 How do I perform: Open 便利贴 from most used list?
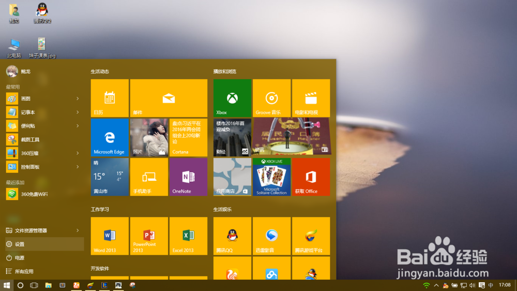coord(44,126)
